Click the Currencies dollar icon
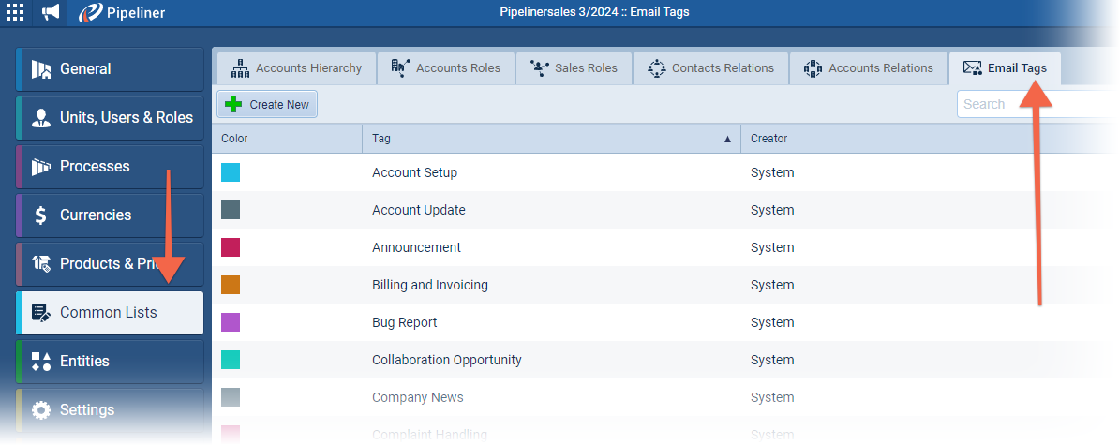Screen dimensions: 1119x445 point(41,215)
